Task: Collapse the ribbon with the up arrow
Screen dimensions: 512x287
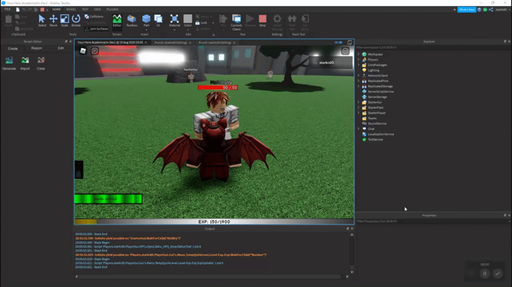Action: tap(454, 9)
